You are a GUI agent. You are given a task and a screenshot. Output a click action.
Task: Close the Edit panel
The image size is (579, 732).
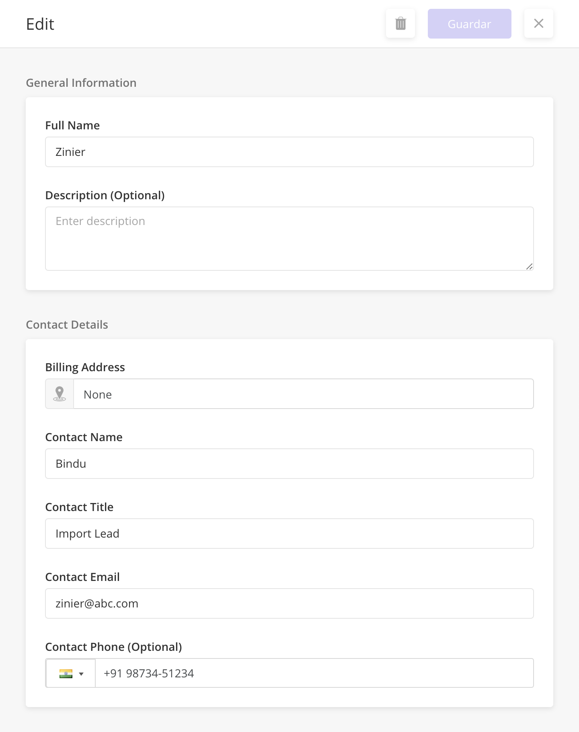tap(539, 24)
